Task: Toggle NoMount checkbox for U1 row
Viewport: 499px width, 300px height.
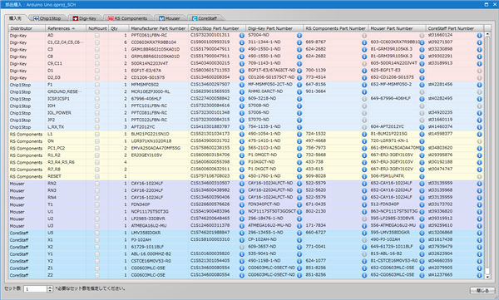Action: (x=97, y=212)
